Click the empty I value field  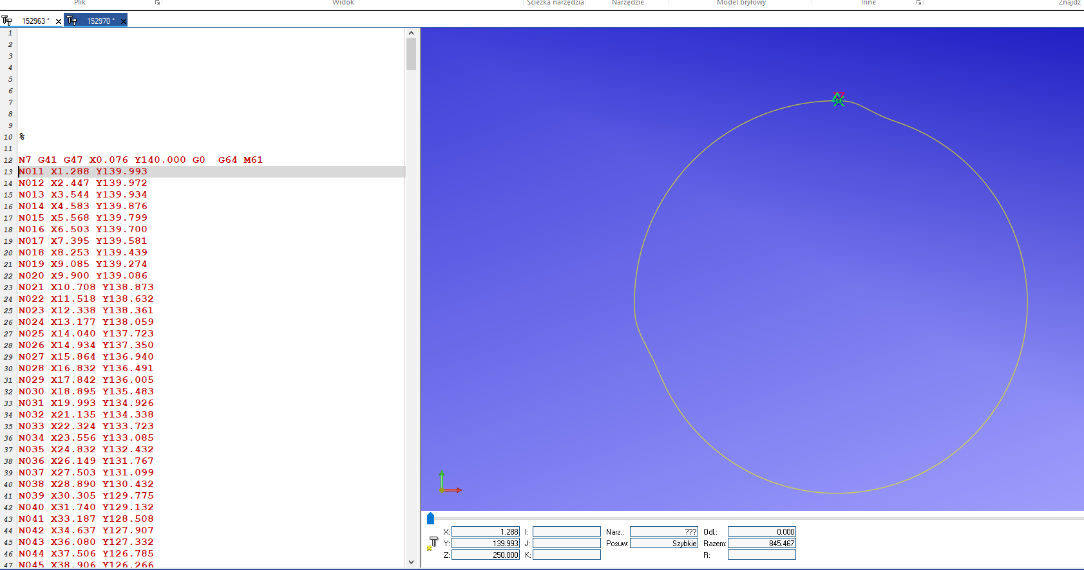point(567,531)
